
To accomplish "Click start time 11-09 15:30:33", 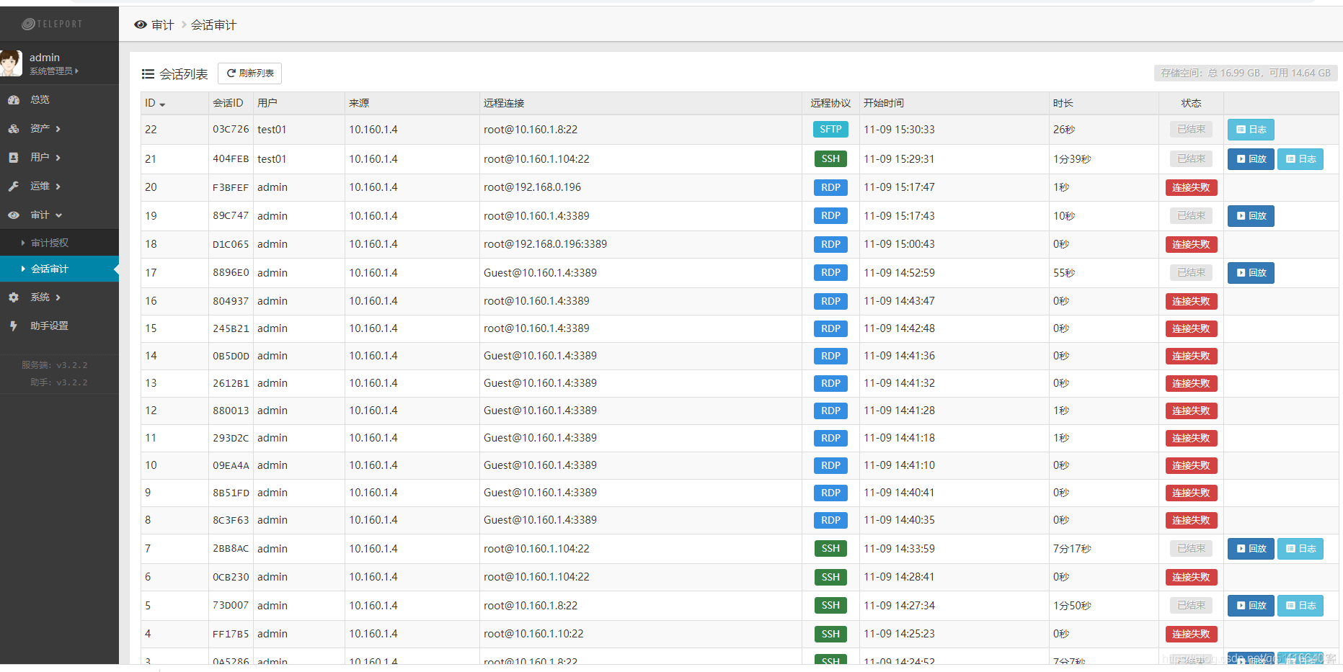I will click(899, 130).
